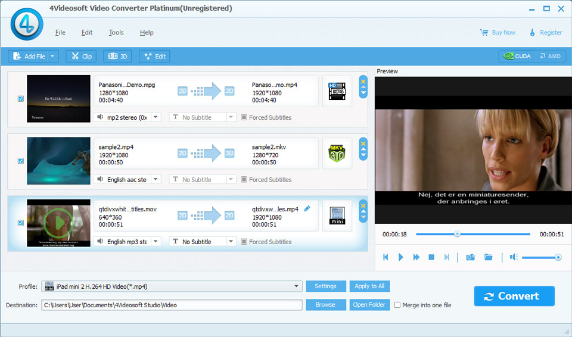Viewport: 572px width, 337px height.
Task: Take a snapshot with camera icon
Action: 471,257
